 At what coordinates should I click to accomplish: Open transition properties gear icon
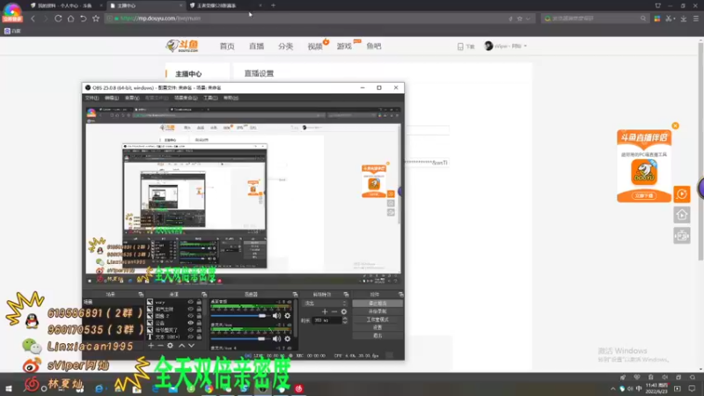tap(344, 312)
